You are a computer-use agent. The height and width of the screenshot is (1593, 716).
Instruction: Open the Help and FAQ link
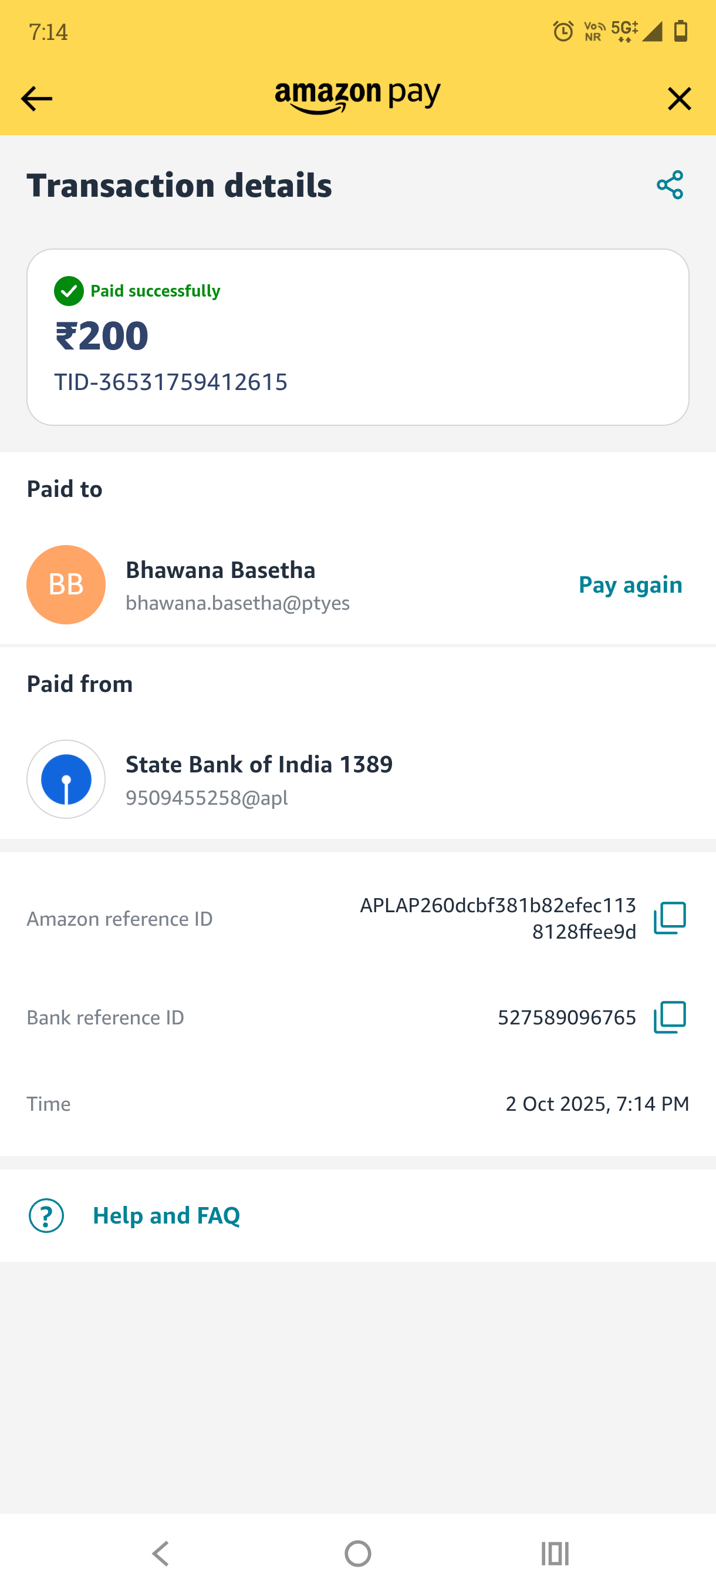(166, 1216)
